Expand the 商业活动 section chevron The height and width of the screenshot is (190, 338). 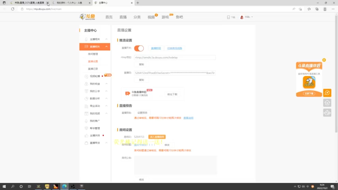point(106,106)
